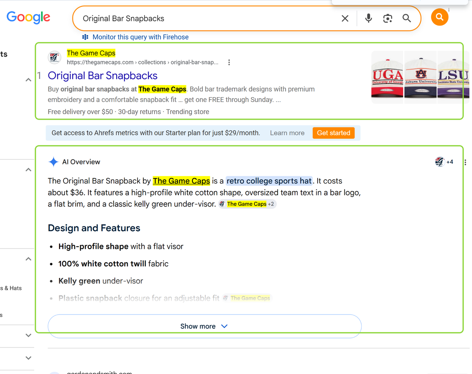Click the AI Overview sparkle icon
The image size is (472, 374).
click(53, 162)
